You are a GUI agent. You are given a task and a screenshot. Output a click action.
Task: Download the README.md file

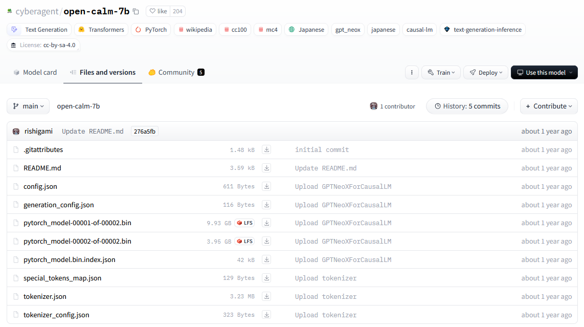[x=266, y=168]
